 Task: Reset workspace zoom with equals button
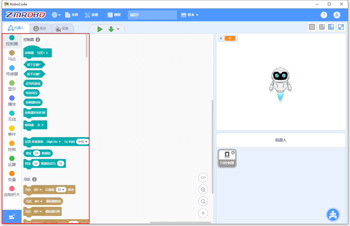point(203,213)
